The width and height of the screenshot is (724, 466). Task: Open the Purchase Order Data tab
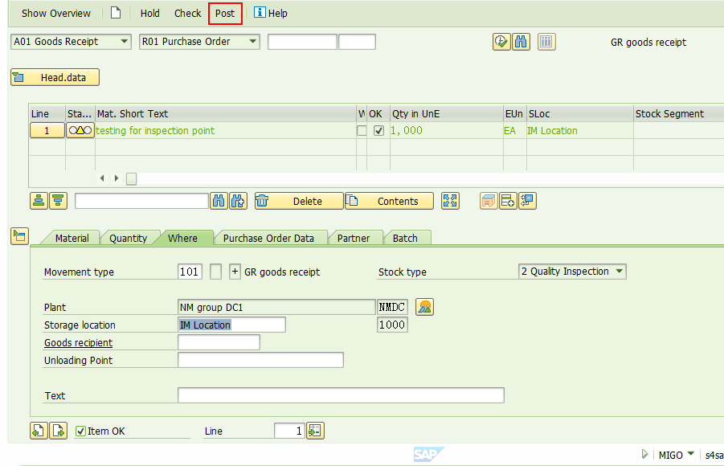[271, 238]
